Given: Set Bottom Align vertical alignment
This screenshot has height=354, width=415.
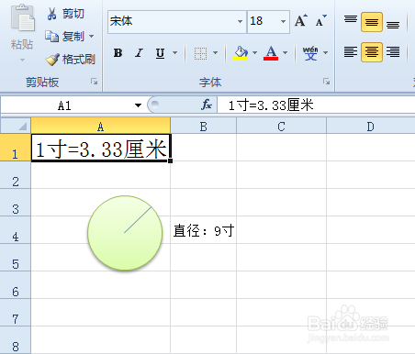Looking at the screenshot, I should pyautogui.click(x=393, y=25).
